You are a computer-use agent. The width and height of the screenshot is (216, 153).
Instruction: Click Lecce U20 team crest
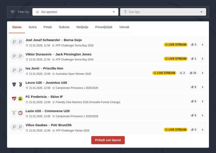point(14,84)
